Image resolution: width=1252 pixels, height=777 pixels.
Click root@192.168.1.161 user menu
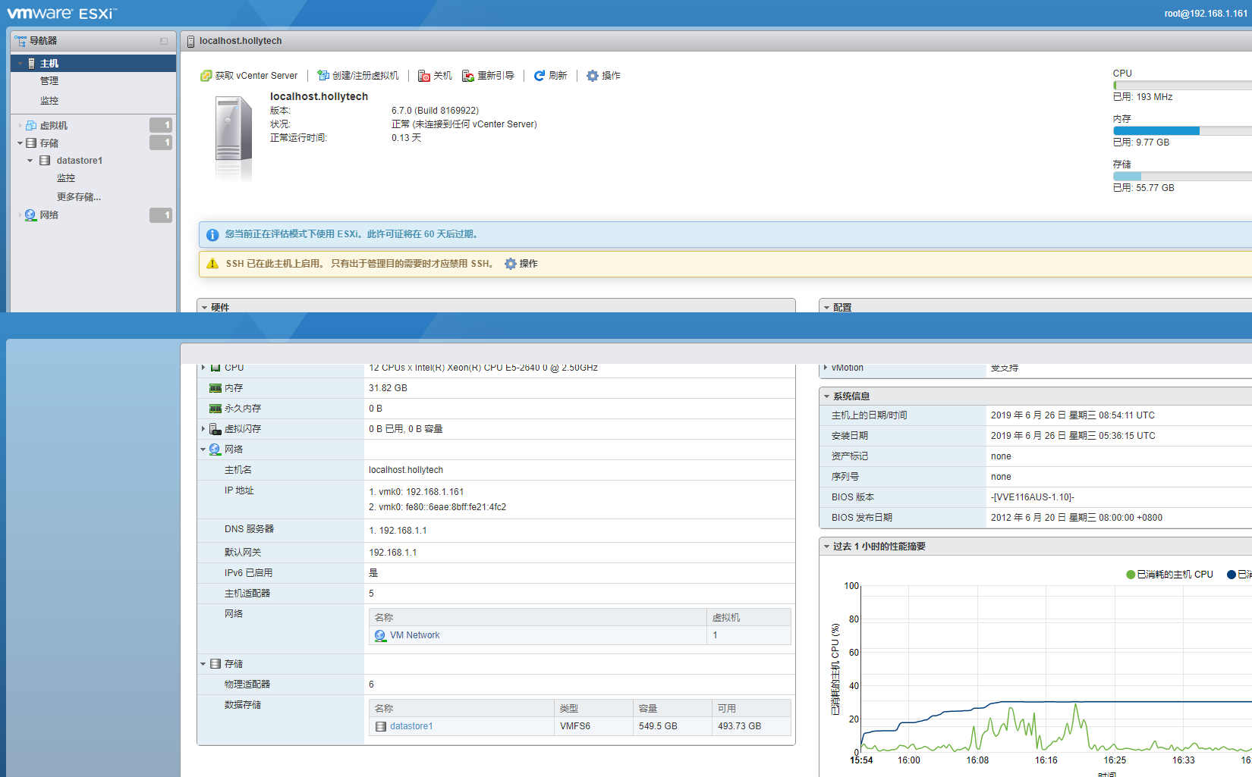pos(1206,14)
